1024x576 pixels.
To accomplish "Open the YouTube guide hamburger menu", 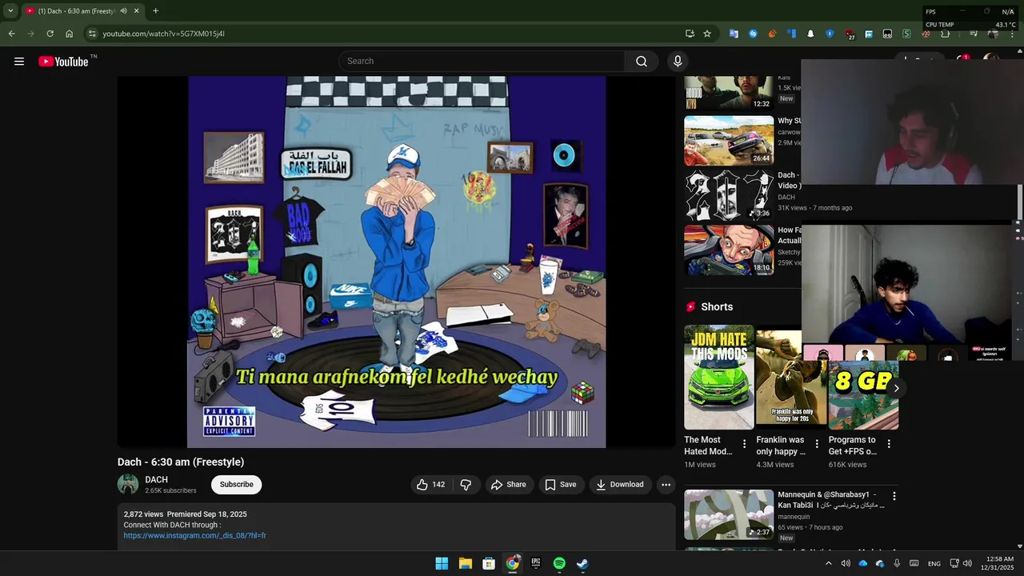I will click(19, 62).
